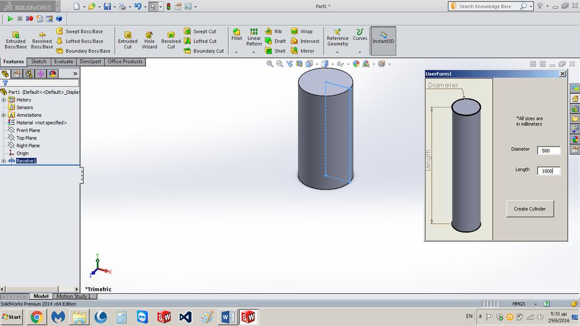Expand the Fillet dropdown arrow
This screenshot has height=326, width=580.
pyautogui.click(x=236, y=53)
